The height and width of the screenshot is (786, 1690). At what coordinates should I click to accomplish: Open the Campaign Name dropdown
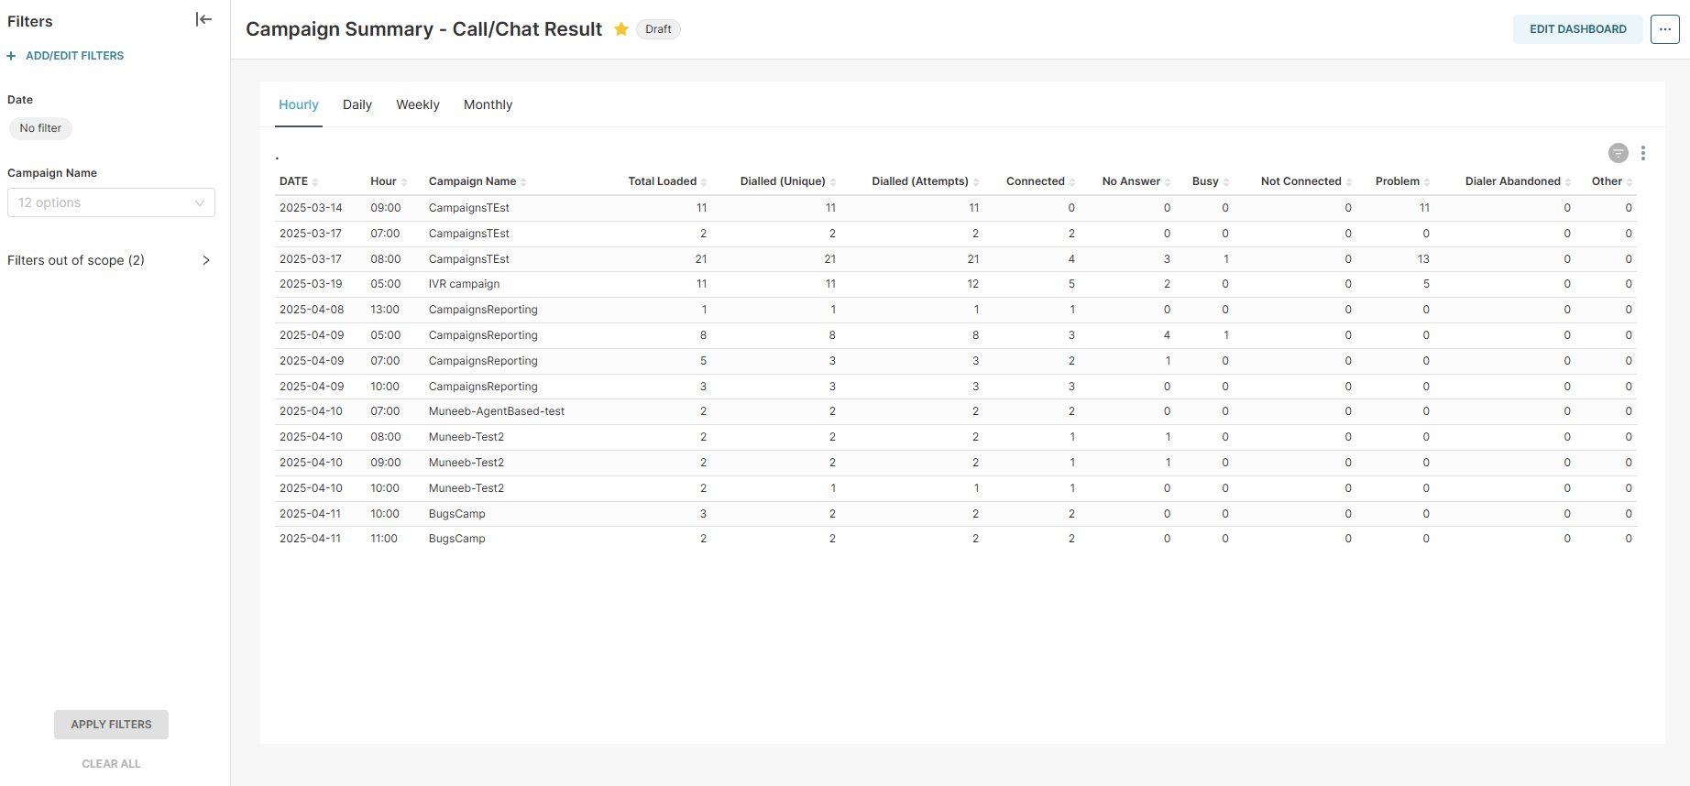coord(111,202)
